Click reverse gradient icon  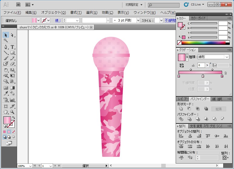pyautogui.click(x=181, y=65)
